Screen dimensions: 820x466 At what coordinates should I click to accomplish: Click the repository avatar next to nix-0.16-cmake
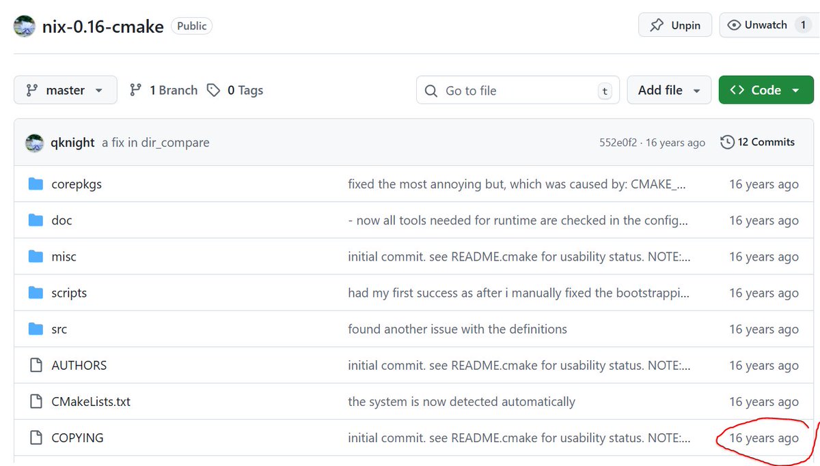(25, 26)
